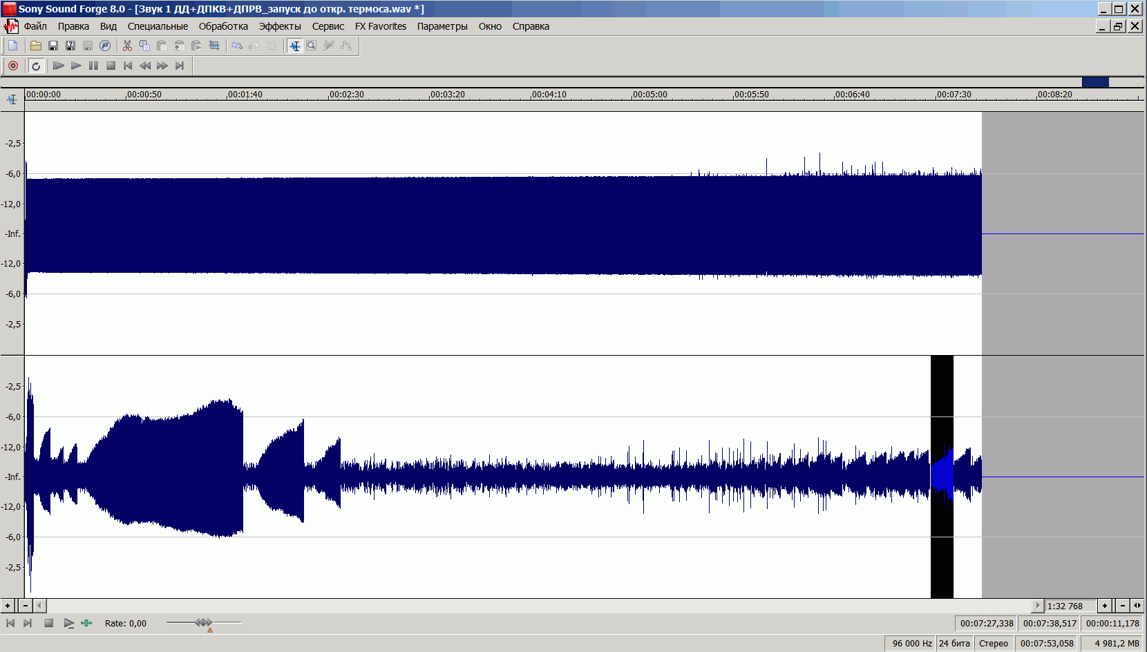
Task: Toggle Loop Playback button
Action: (x=36, y=66)
